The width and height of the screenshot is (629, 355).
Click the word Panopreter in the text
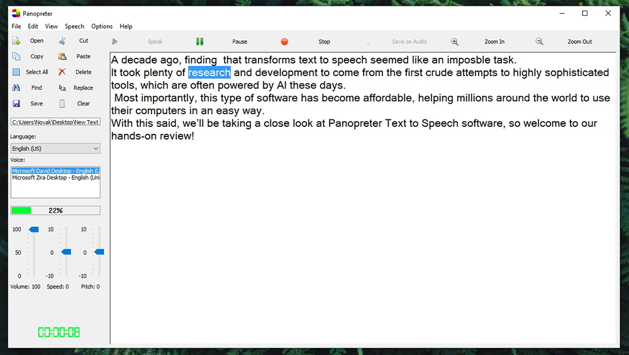(355, 123)
